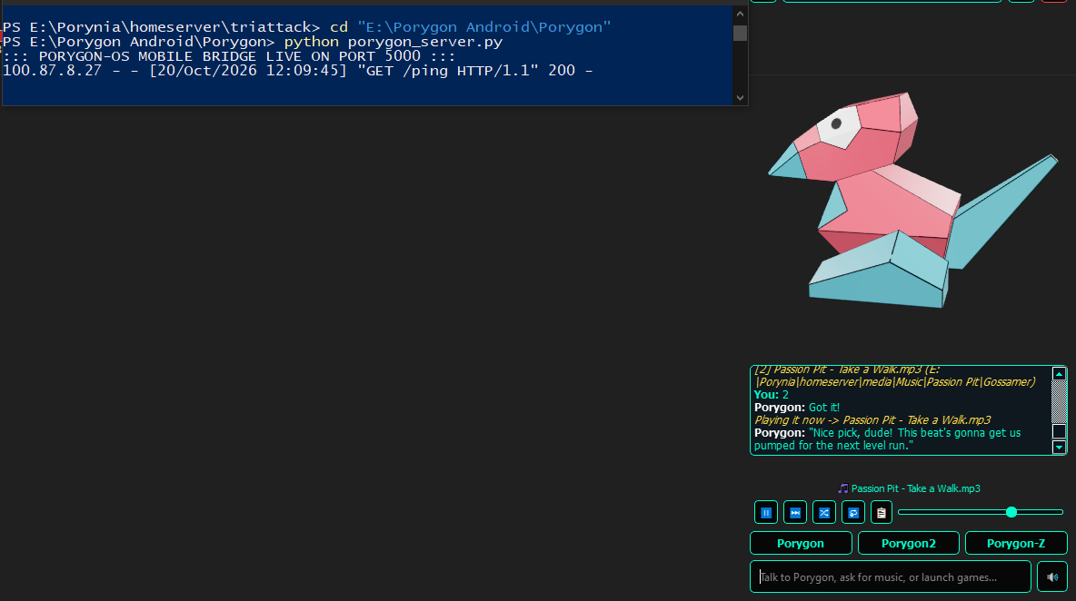The height and width of the screenshot is (601, 1076).
Task: Click the PowerShell scrollbar thumb
Action: [x=740, y=33]
